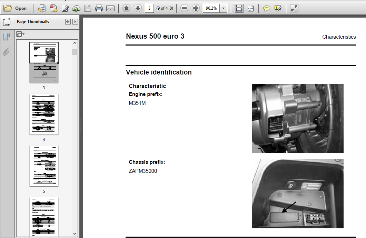Click the 'Characteristics' header text

(x=339, y=37)
